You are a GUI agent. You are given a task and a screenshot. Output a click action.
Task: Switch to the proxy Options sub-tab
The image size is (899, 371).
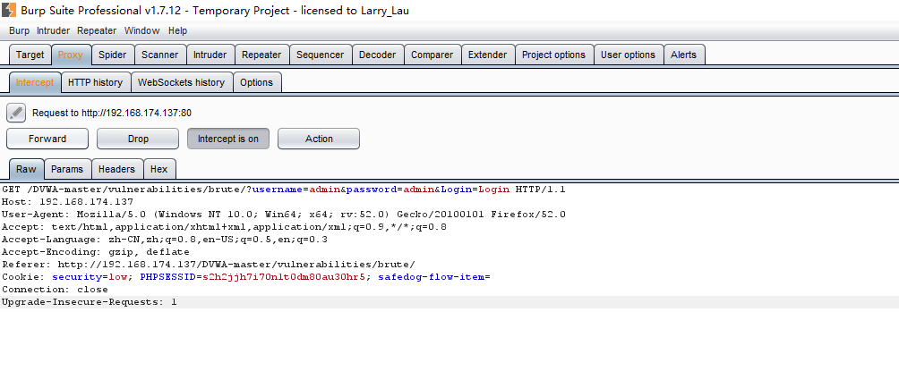coord(256,82)
